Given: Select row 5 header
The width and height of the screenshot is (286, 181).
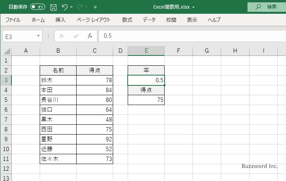Looking at the screenshot, I should [x=6, y=100].
